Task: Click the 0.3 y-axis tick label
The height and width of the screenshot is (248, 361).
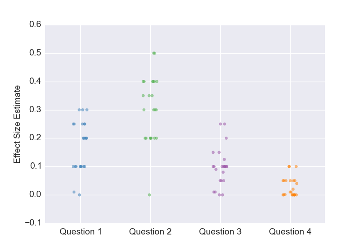Action: [35, 110]
